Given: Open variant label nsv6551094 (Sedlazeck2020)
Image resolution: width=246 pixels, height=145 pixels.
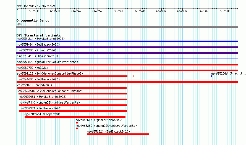Looking at the screenshot, I should coord(38,45).
